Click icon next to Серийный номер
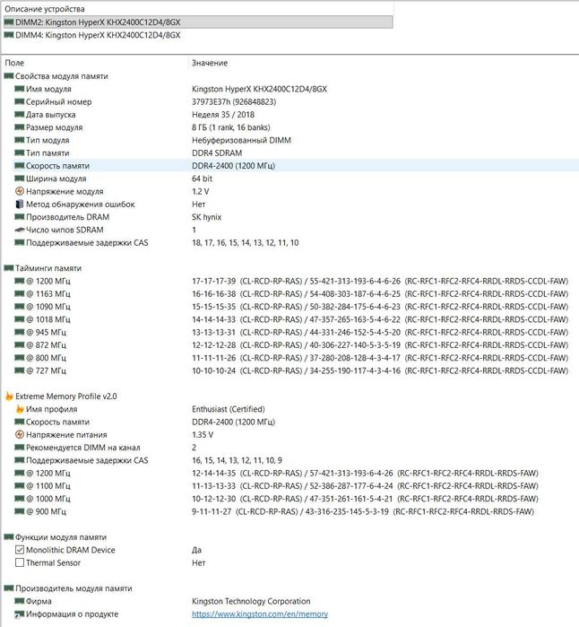The image size is (579, 627). click(20, 101)
